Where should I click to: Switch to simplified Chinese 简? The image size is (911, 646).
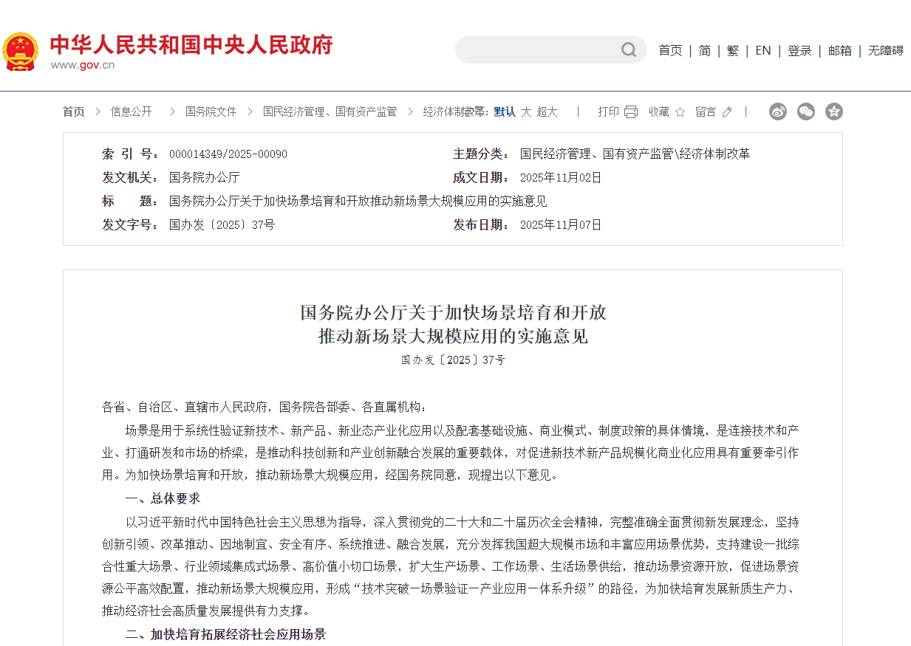click(x=705, y=50)
